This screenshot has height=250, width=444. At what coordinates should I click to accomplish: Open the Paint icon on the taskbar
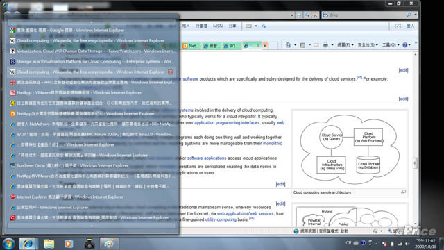click(109, 244)
